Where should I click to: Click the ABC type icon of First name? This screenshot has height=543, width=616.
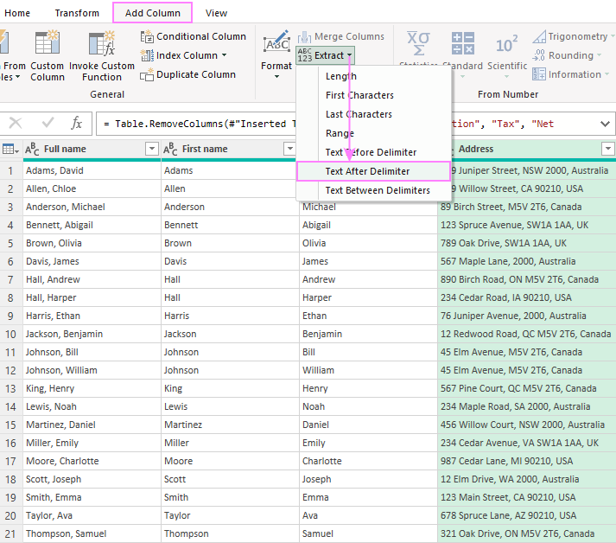[x=170, y=150]
